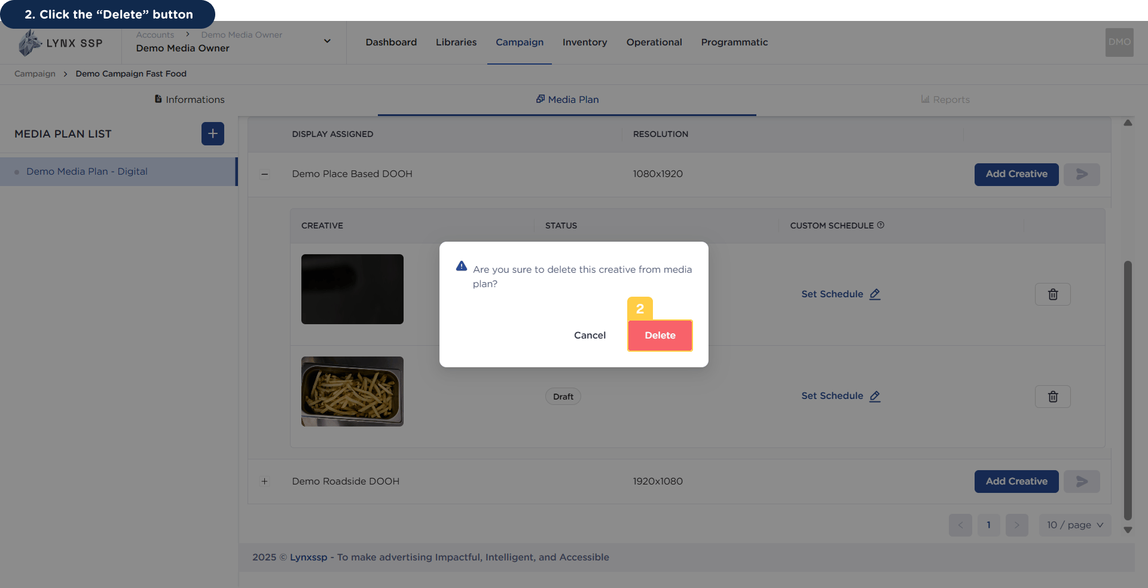This screenshot has height=588, width=1148.
Task: Click Set Schedule for the first creative
Action: pyautogui.click(x=841, y=294)
